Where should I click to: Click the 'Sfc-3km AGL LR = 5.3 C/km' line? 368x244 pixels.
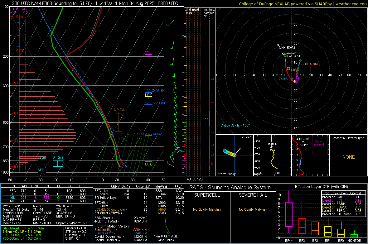click(23, 228)
